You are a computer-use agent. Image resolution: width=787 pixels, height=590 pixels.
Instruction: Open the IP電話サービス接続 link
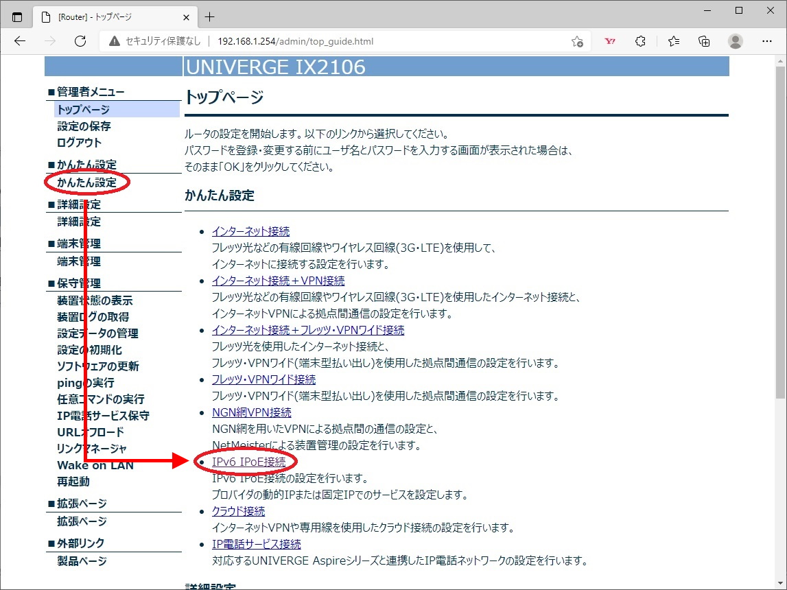[257, 544]
